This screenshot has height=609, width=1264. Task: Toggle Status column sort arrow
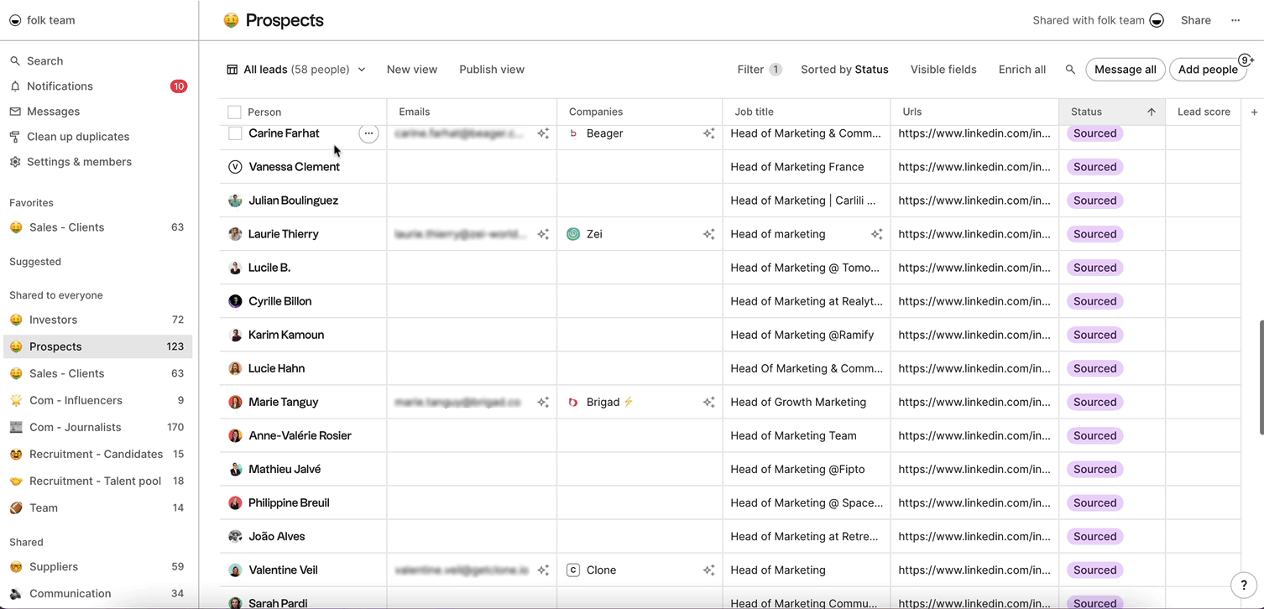coord(1152,112)
